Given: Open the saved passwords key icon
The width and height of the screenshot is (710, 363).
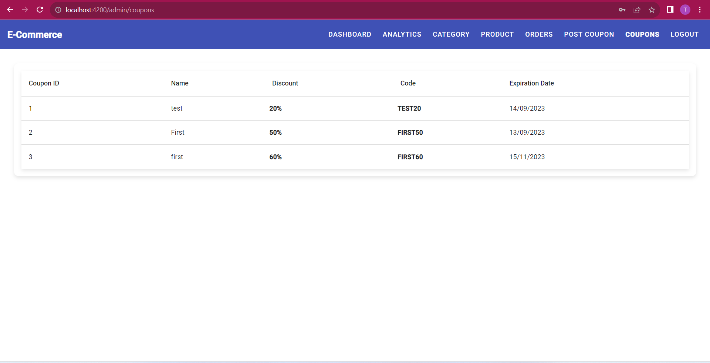Looking at the screenshot, I should coord(622,10).
